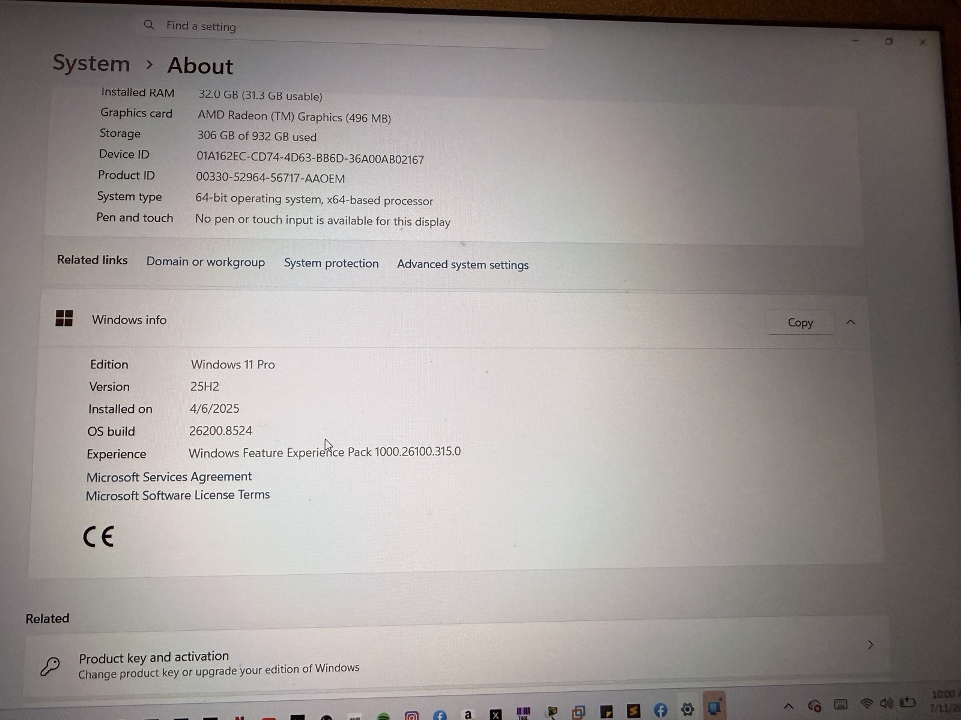The width and height of the screenshot is (961, 720).
Task: Click Installed on date 4/6/2025
Action: pos(214,409)
